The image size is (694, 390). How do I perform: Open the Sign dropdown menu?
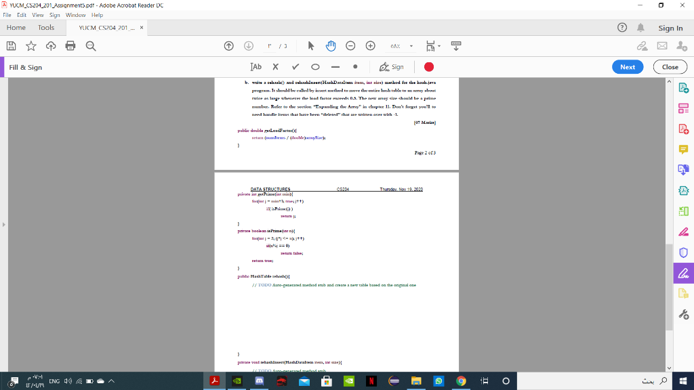[393, 66]
